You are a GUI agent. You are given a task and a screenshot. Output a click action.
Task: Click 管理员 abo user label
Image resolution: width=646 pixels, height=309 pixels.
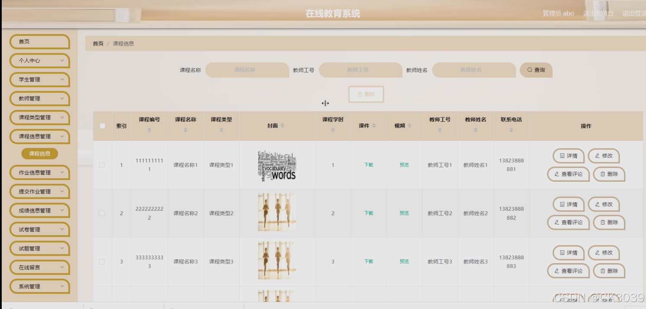tap(558, 13)
